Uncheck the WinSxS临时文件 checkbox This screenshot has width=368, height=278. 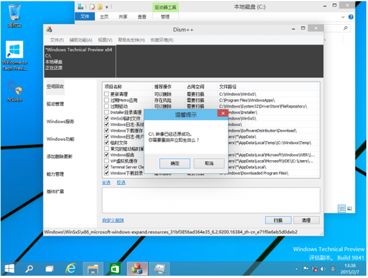(106, 119)
